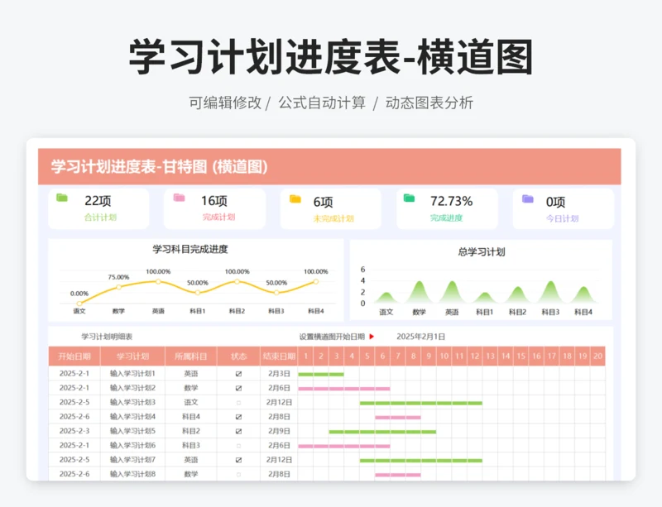Click the 100.00% data point for 科目4
Image resolution: width=662 pixels, height=507 pixels.
pos(316,281)
